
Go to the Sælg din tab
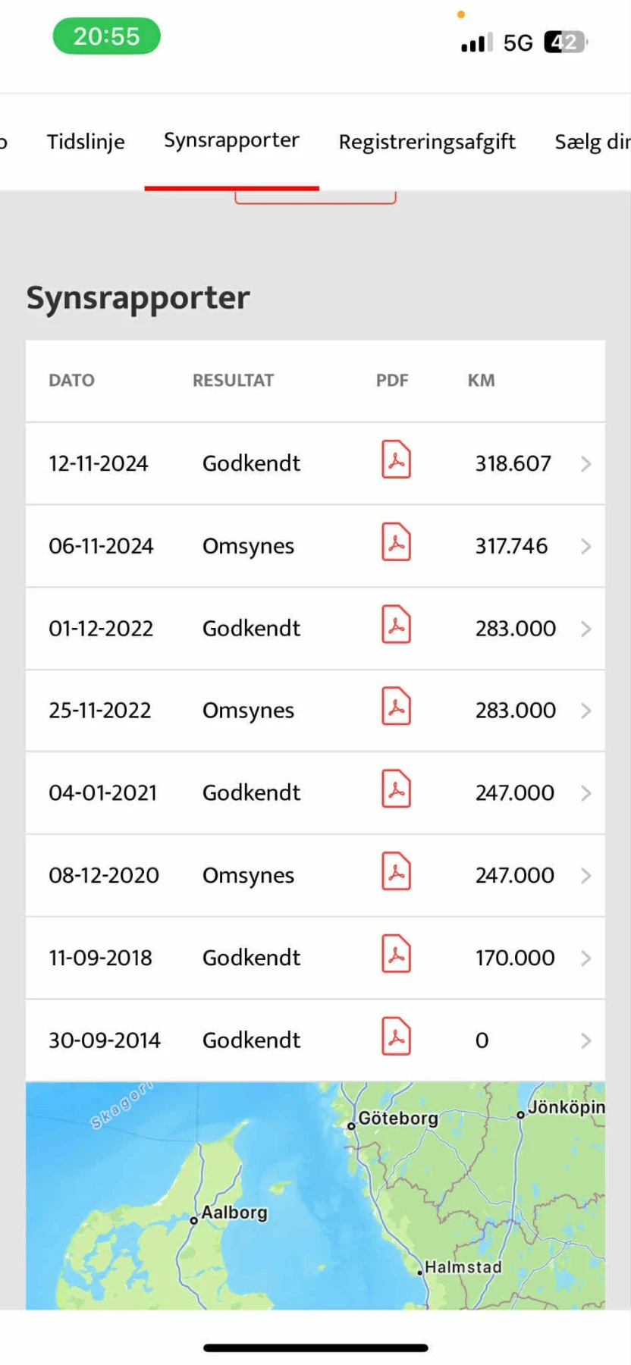click(592, 142)
